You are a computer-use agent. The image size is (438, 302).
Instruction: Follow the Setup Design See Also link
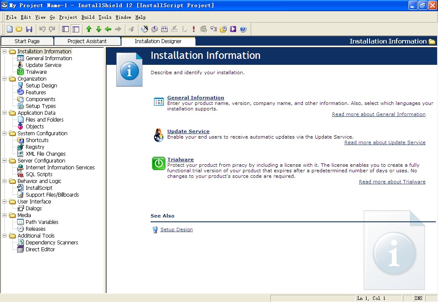pos(176,229)
